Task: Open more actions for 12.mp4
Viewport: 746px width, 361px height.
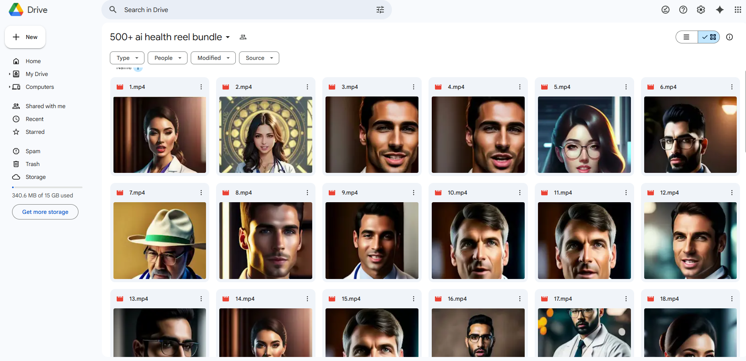Action: pos(732,193)
